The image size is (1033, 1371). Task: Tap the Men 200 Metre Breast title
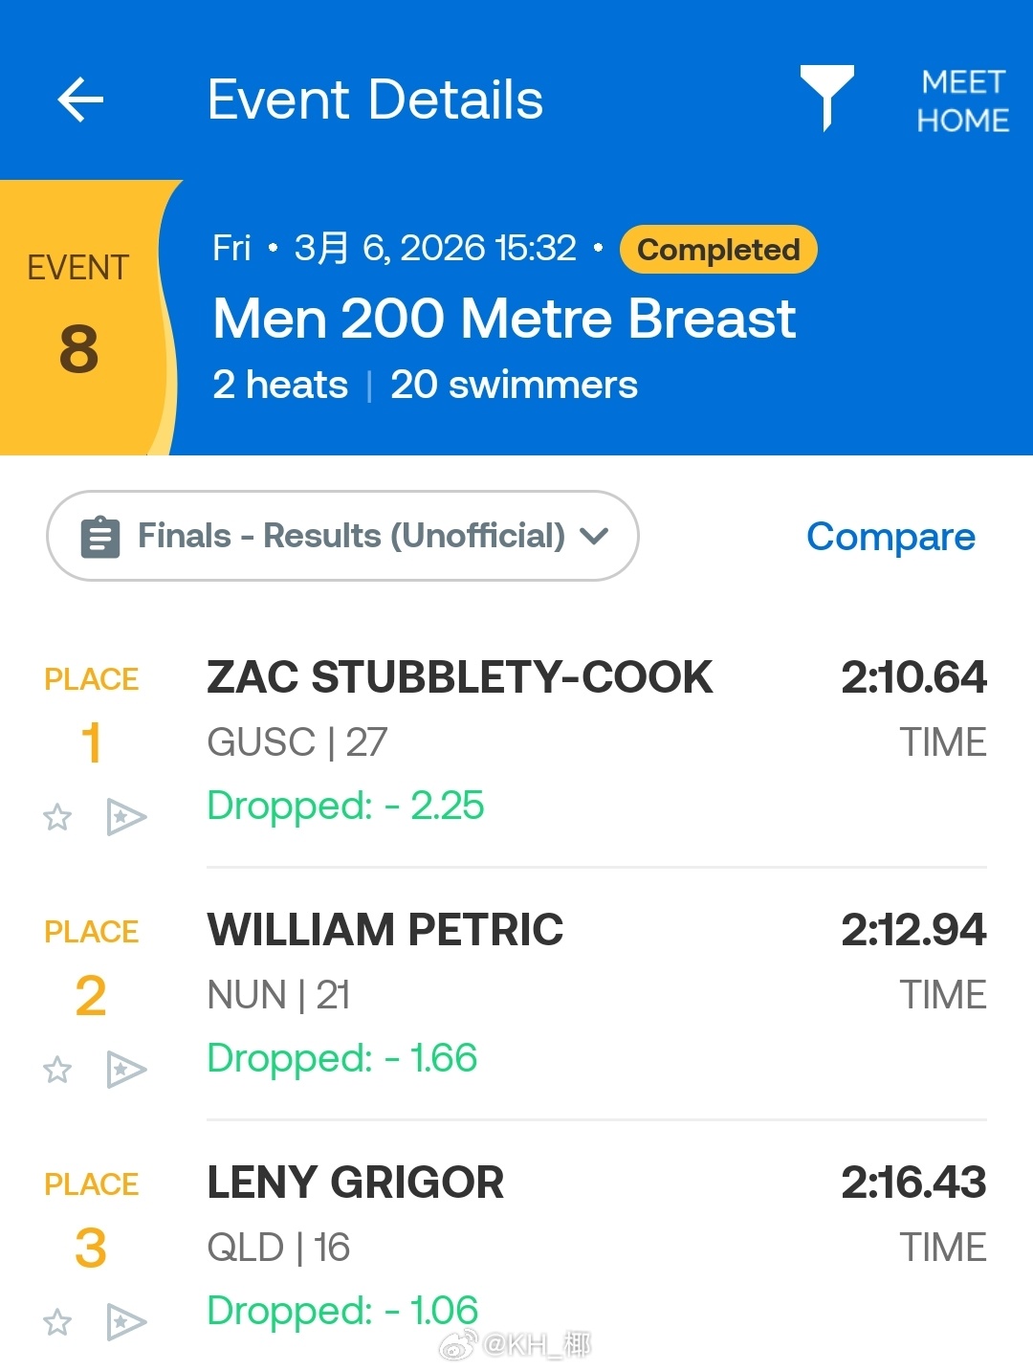(504, 319)
